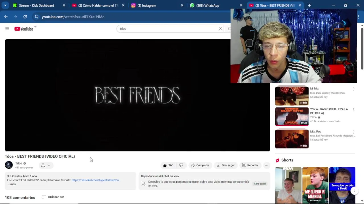Open the tab search dropdown arrow
Viewport: 364px width, 204px height.
(5, 5)
